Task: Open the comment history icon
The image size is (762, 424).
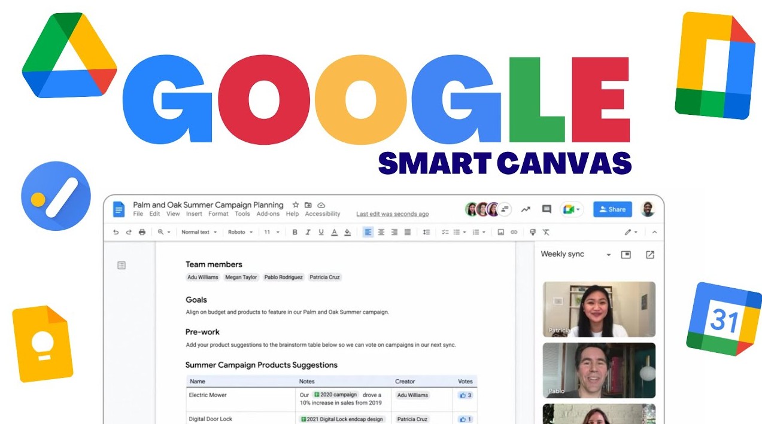Action: click(546, 209)
